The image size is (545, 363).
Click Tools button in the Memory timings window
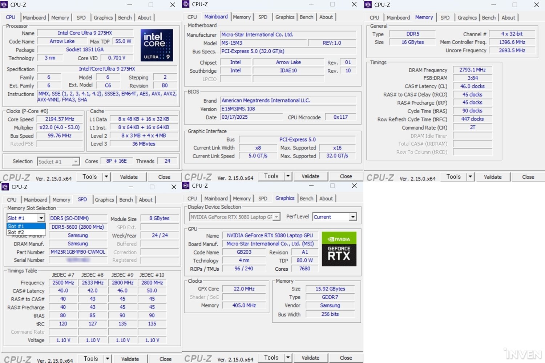[454, 177]
